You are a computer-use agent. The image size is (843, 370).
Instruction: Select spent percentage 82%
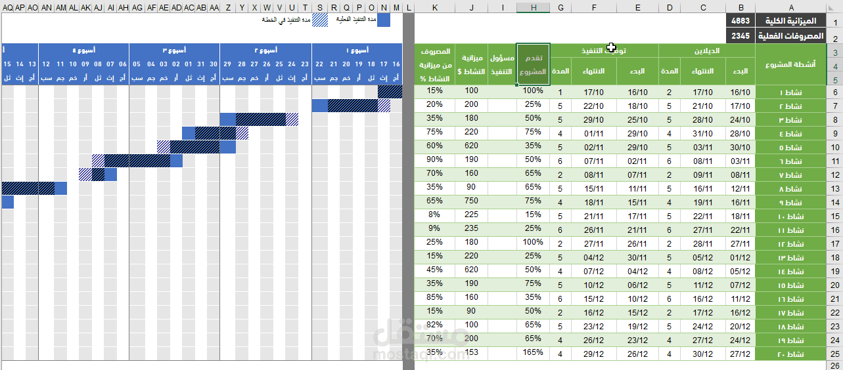tap(436, 325)
